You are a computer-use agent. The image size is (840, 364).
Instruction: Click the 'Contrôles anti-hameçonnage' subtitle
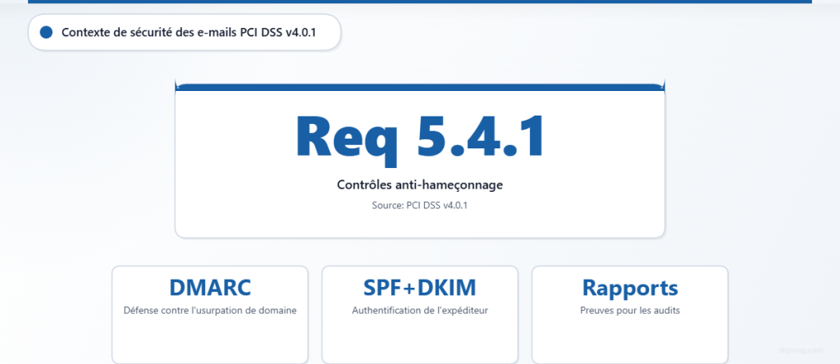pyautogui.click(x=419, y=184)
